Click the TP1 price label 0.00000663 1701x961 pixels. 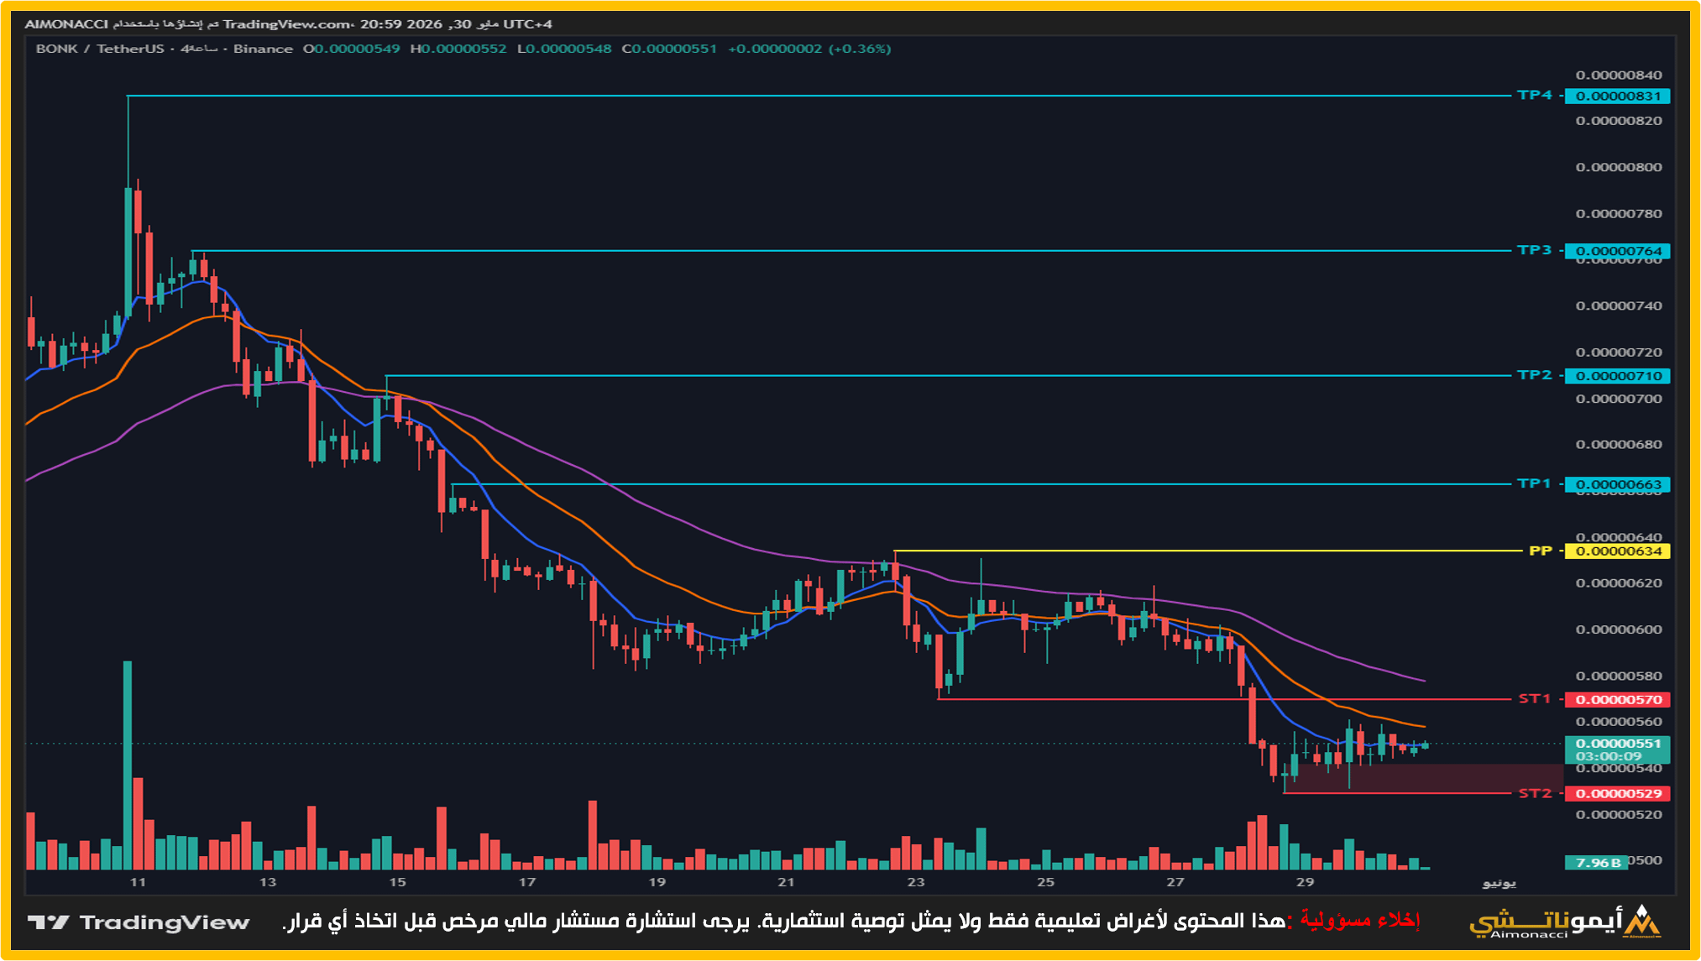[x=1617, y=484]
